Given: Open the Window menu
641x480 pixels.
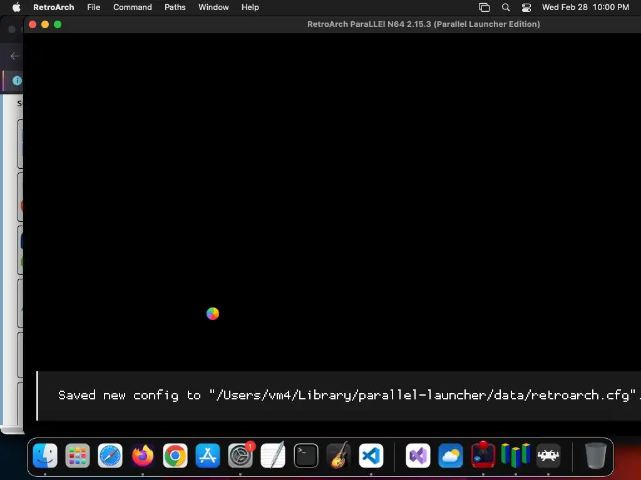Looking at the screenshot, I should click(213, 7).
